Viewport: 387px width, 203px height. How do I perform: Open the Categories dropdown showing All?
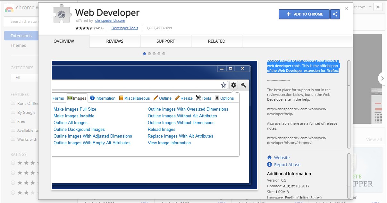pyautogui.click(x=24, y=78)
